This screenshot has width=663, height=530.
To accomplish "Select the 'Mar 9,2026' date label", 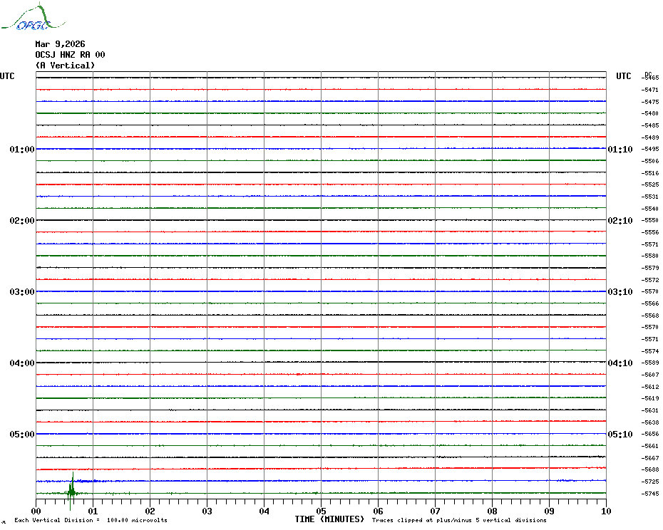I will click(x=60, y=44).
